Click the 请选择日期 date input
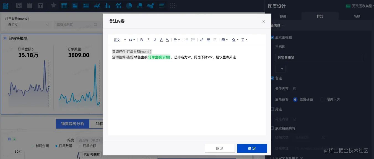The height and width of the screenshot is (159, 374). click(x=77, y=25)
